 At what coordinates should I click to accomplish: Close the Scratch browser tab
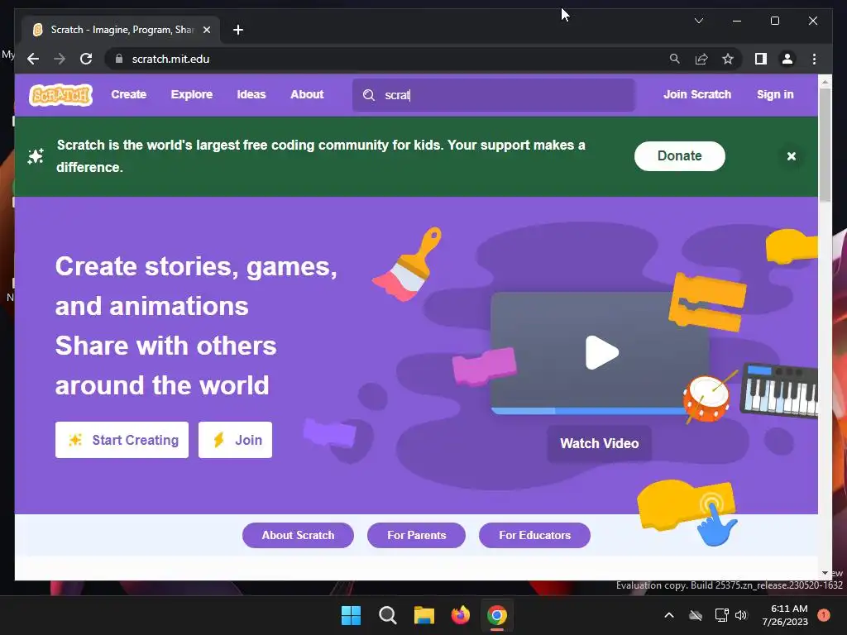206,30
